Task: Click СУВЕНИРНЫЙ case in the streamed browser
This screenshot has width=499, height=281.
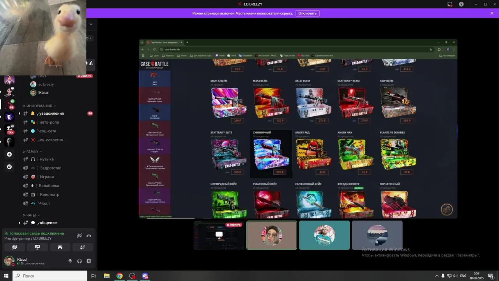Action: [x=271, y=153]
